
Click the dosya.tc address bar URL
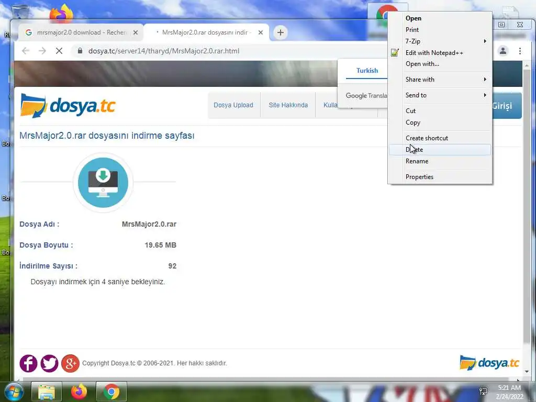[164, 51]
